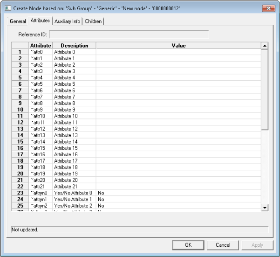280x257 pixels.
Task: Click the empty value cell for ~attr0
Action: click(178, 52)
